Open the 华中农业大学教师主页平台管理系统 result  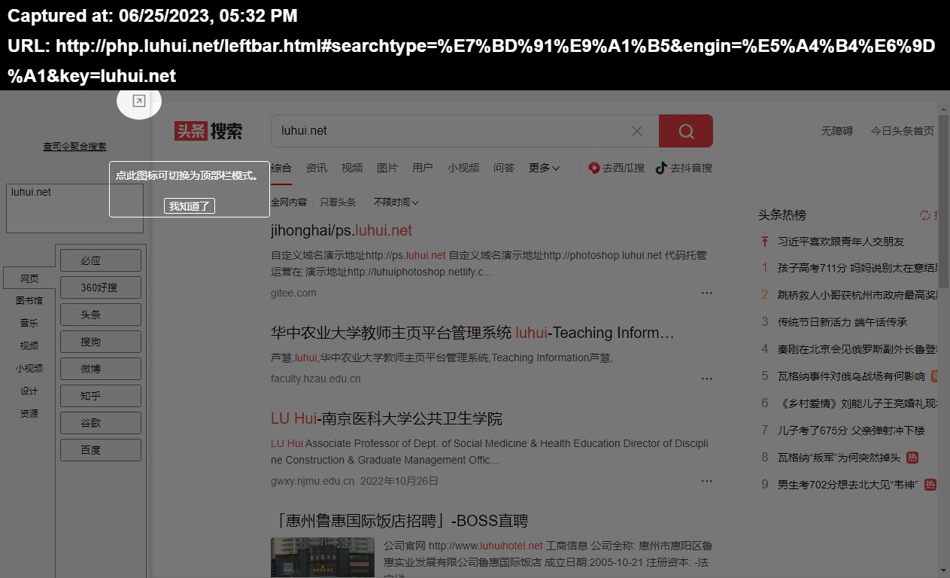[x=472, y=333]
